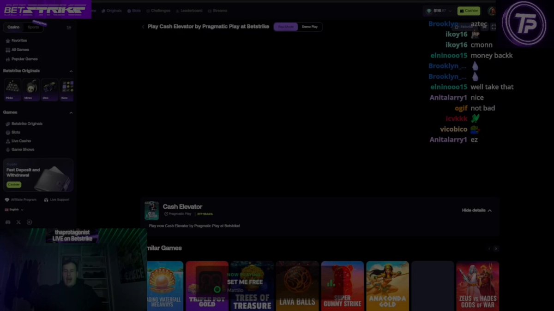554x311 pixels.
Task: Toggle fullscreen for the game frame
Action: [x=494, y=27]
